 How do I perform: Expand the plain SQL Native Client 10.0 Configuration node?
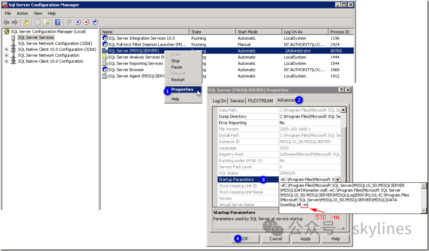6,62
